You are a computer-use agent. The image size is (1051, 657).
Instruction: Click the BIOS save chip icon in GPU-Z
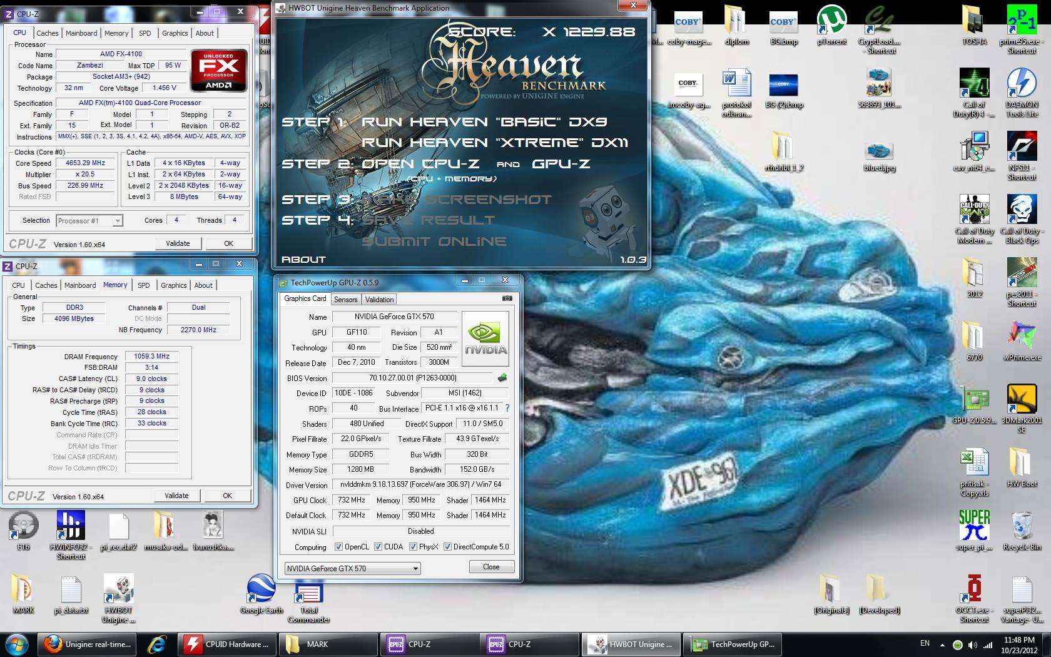[x=502, y=378]
